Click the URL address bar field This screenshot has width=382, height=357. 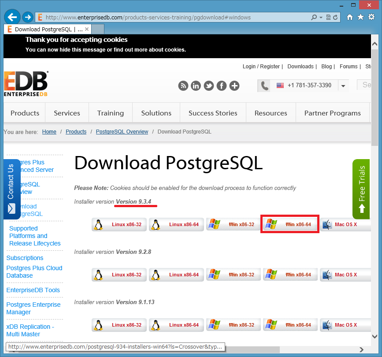pos(176,18)
